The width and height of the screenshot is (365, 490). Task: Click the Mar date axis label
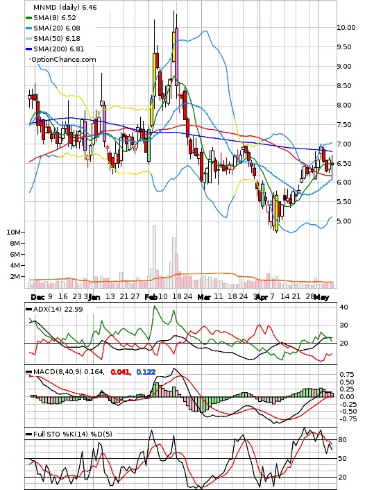click(204, 296)
